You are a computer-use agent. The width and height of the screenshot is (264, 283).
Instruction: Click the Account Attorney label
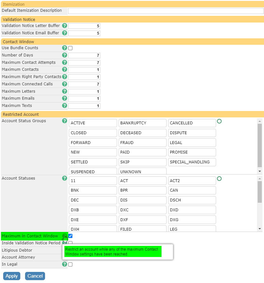[18, 257]
